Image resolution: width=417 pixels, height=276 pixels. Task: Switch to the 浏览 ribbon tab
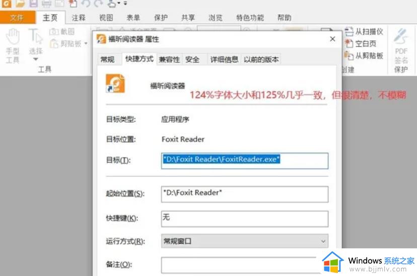[x=216, y=18]
